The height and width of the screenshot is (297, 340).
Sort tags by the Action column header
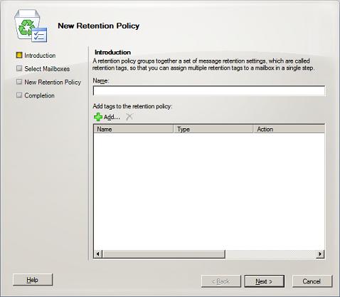[x=289, y=129]
